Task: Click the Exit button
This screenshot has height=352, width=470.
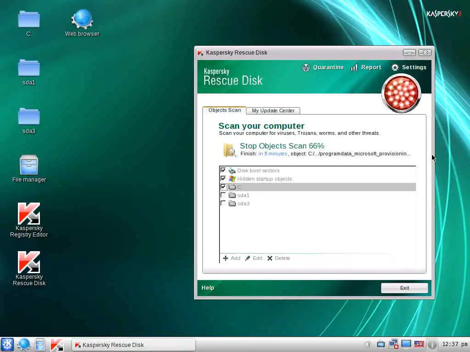Action: 404,288
